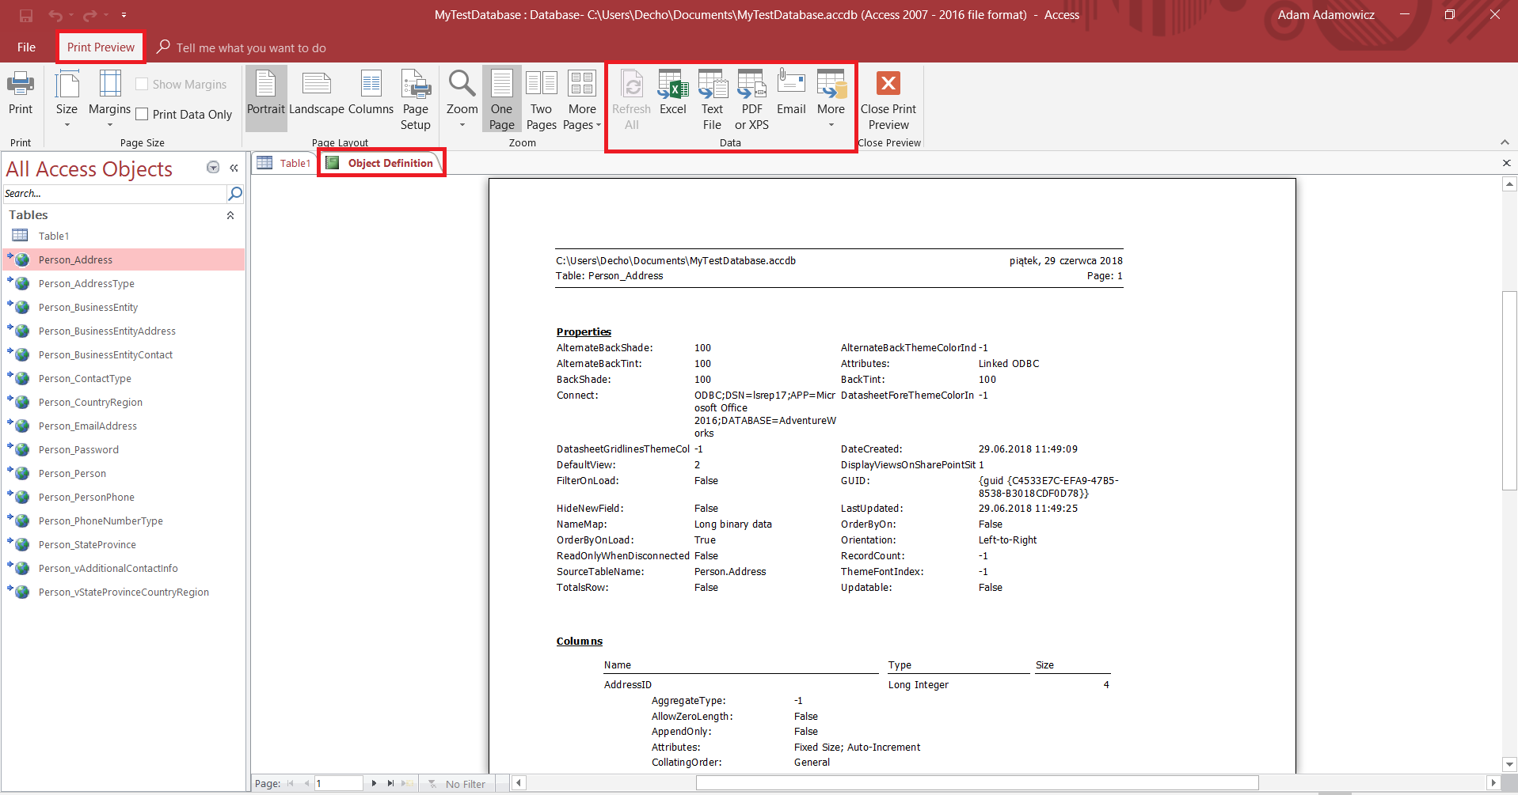Click the Print icon in ribbon
The width and height of the screenshot is (1518, 795).
coord(21,93)
